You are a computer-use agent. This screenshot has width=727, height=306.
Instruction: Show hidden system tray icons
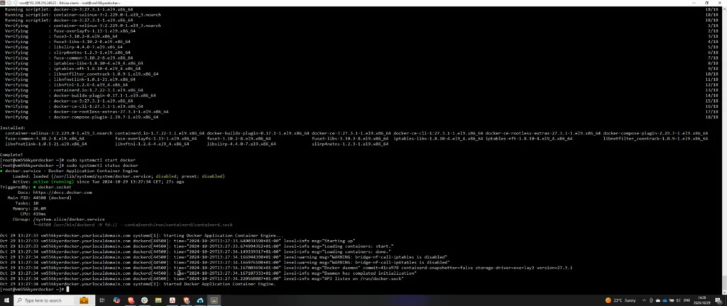(645, 300)
